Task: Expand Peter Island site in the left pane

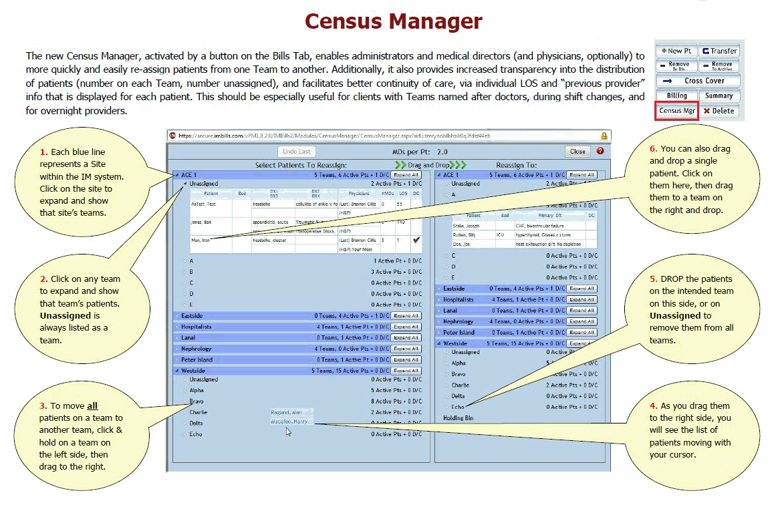Action: (177, 359)
